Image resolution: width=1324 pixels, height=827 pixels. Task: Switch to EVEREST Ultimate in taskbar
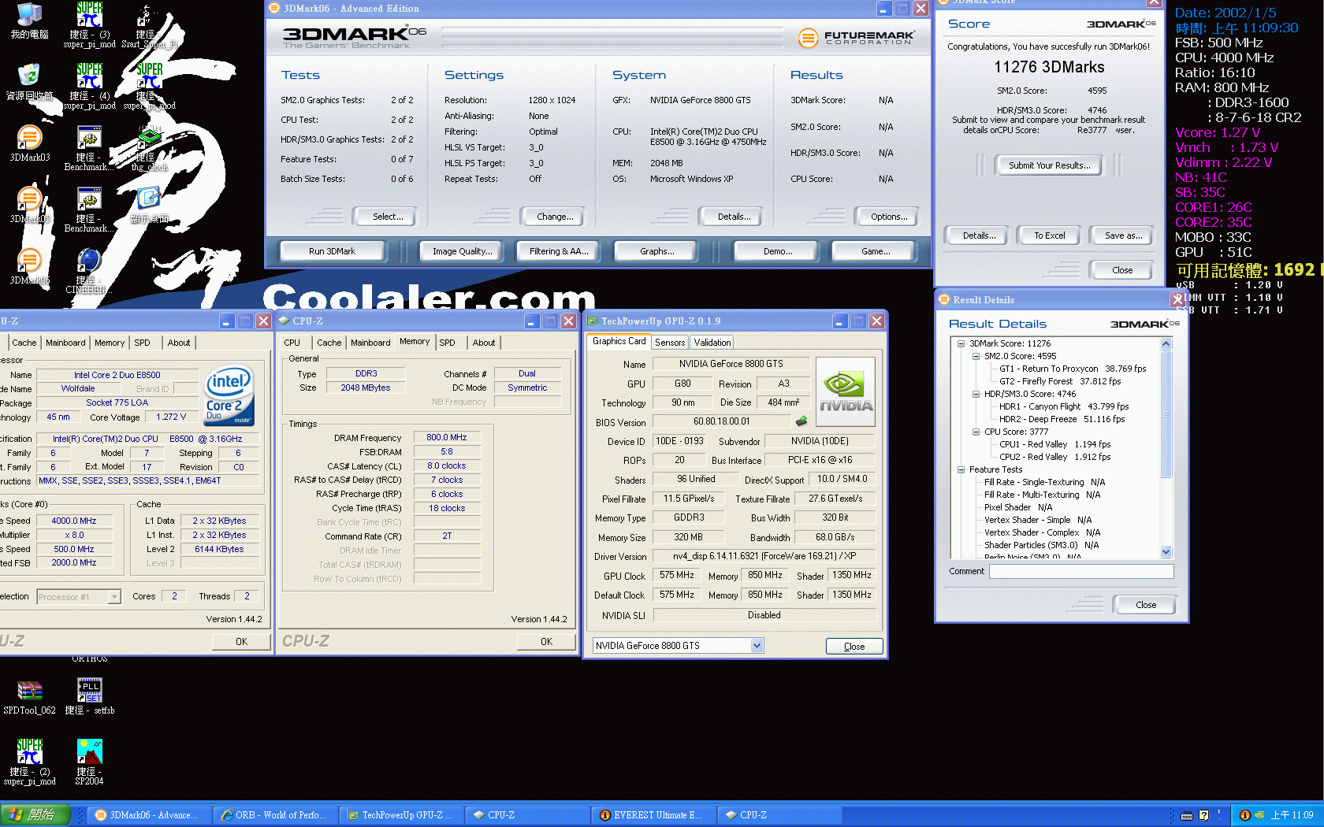click(x=651, y=815)
